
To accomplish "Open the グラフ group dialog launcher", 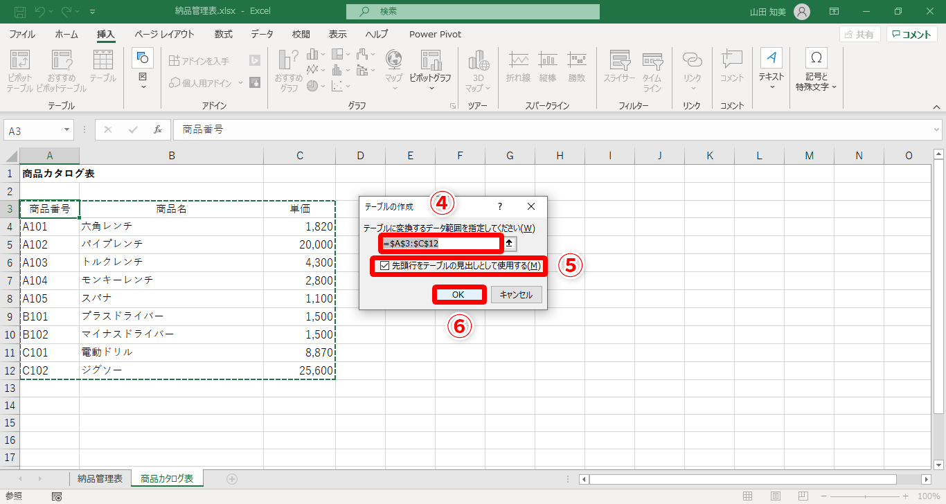I will pos(453,106).
